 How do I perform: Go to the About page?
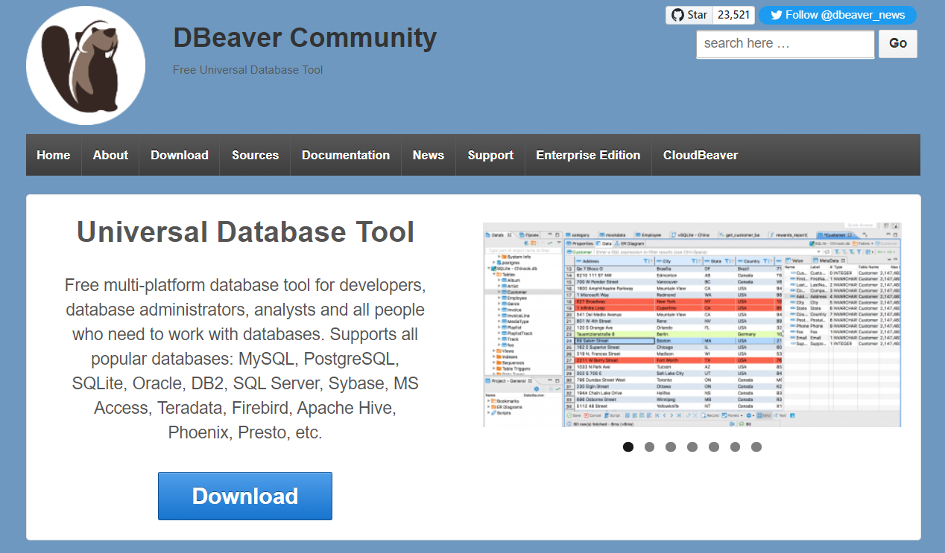pyautogui.click(x=110, y=155)
